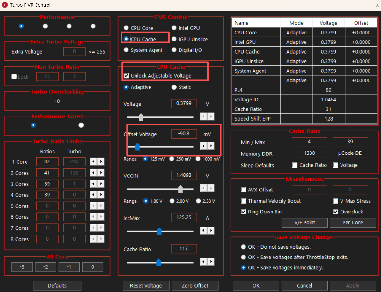Image resolution: width=381 pixels, height=292 pixels.
Task: Enable the AVX Offset checkbox
Action: pyautogui.click(x=244, y=190)
